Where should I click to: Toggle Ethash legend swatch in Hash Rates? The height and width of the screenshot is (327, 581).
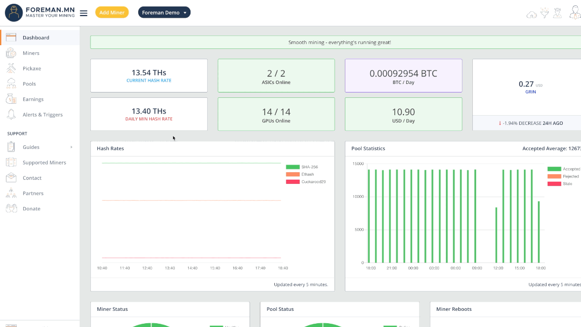(x=293, y=174)
